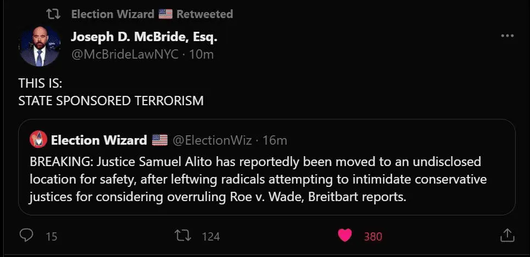The image size is (530, 257).
Task: Unlike the tweet via the pink heart
Action: 344,236
